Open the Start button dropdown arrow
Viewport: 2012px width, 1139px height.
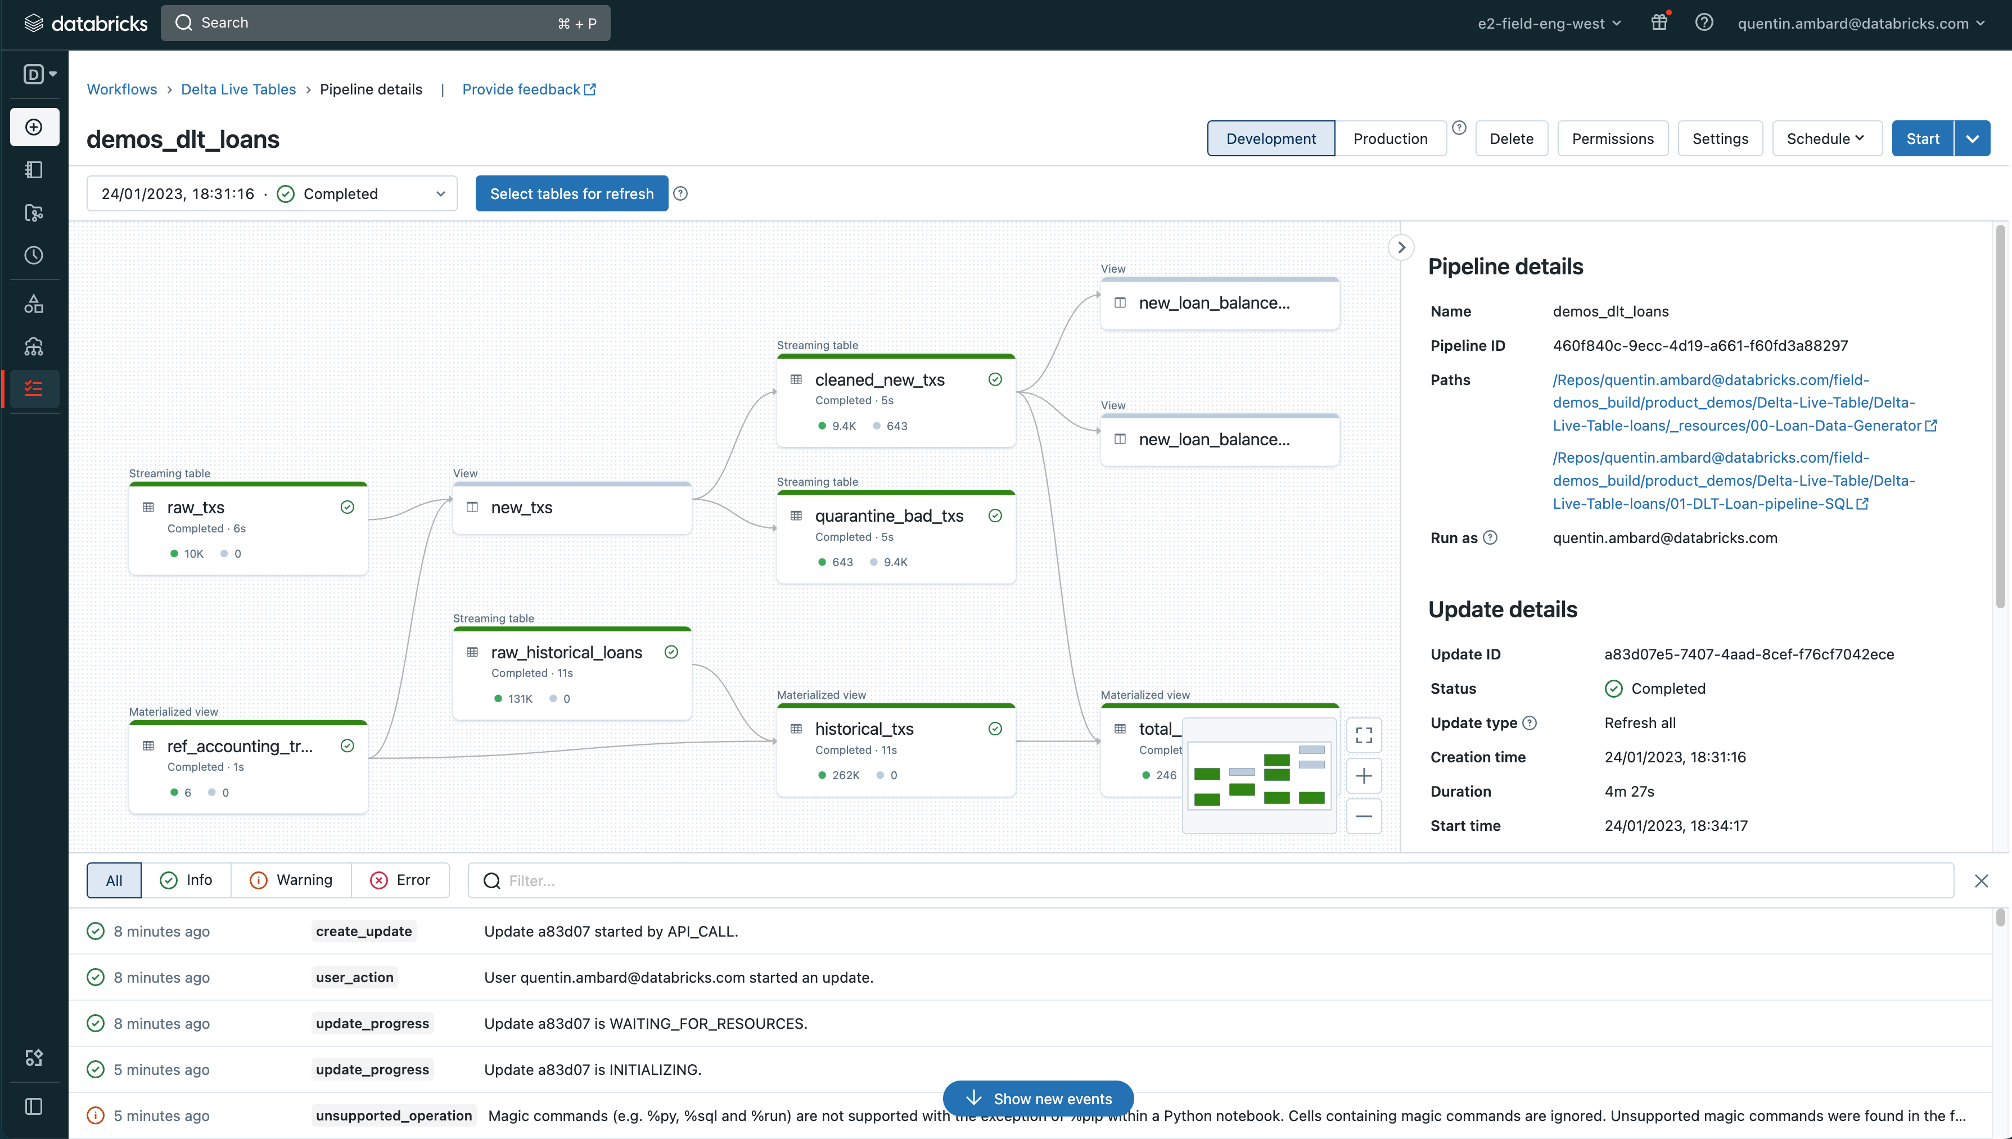(1972, 138)
